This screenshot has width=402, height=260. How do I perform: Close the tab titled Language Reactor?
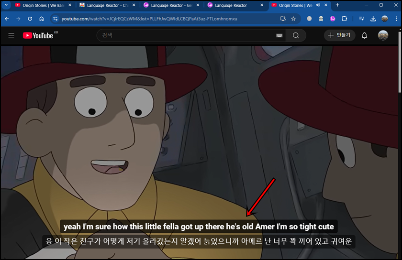point(262,5)
